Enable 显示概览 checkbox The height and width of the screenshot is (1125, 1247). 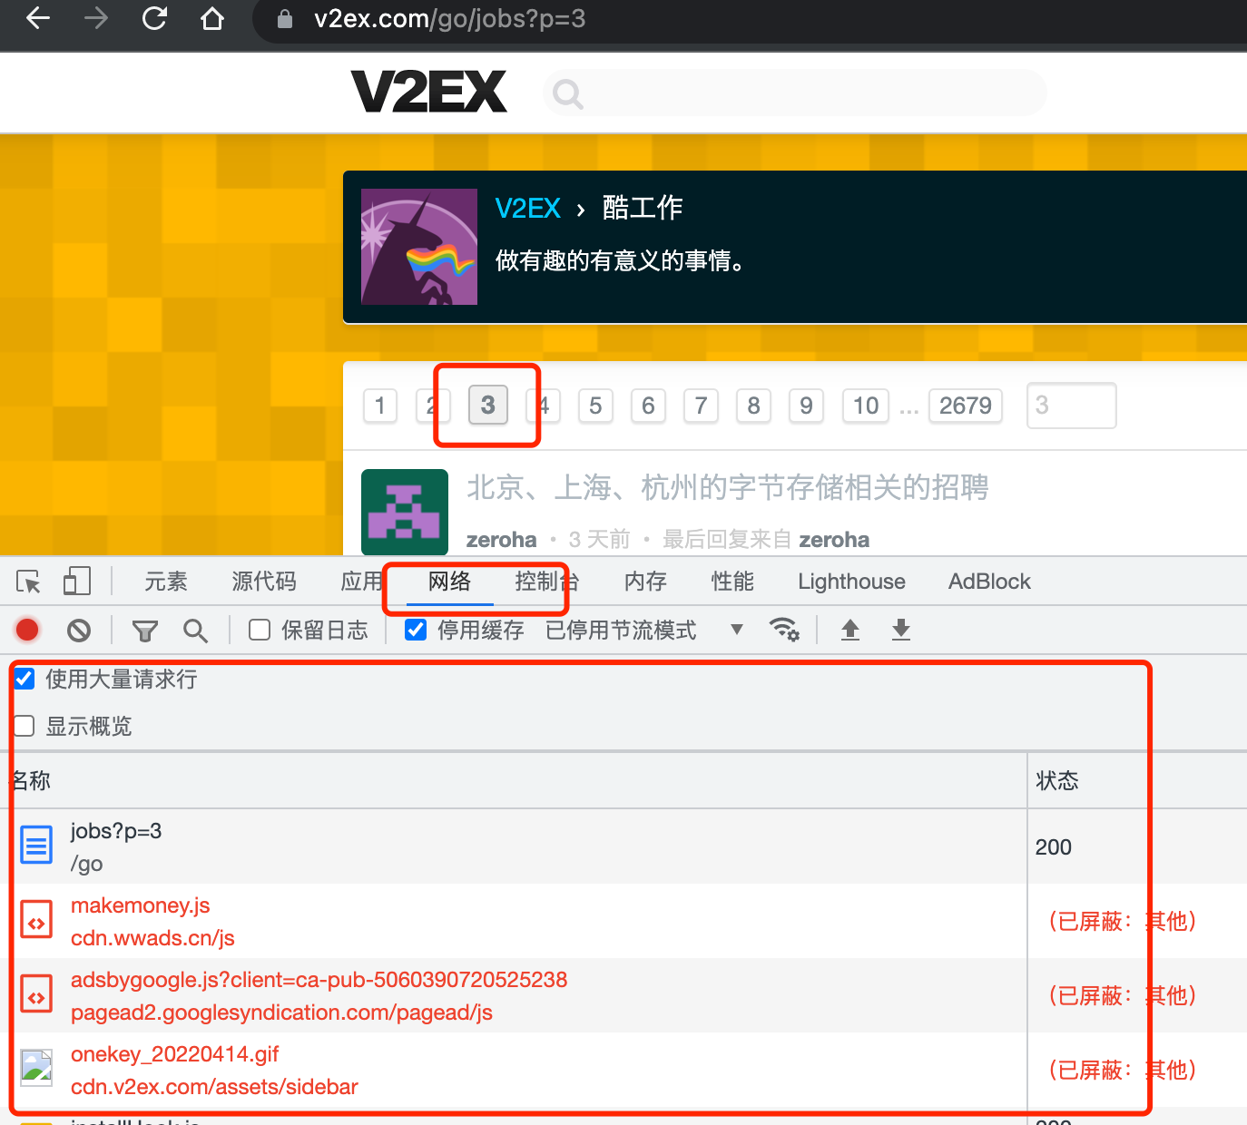pos(24,726)
